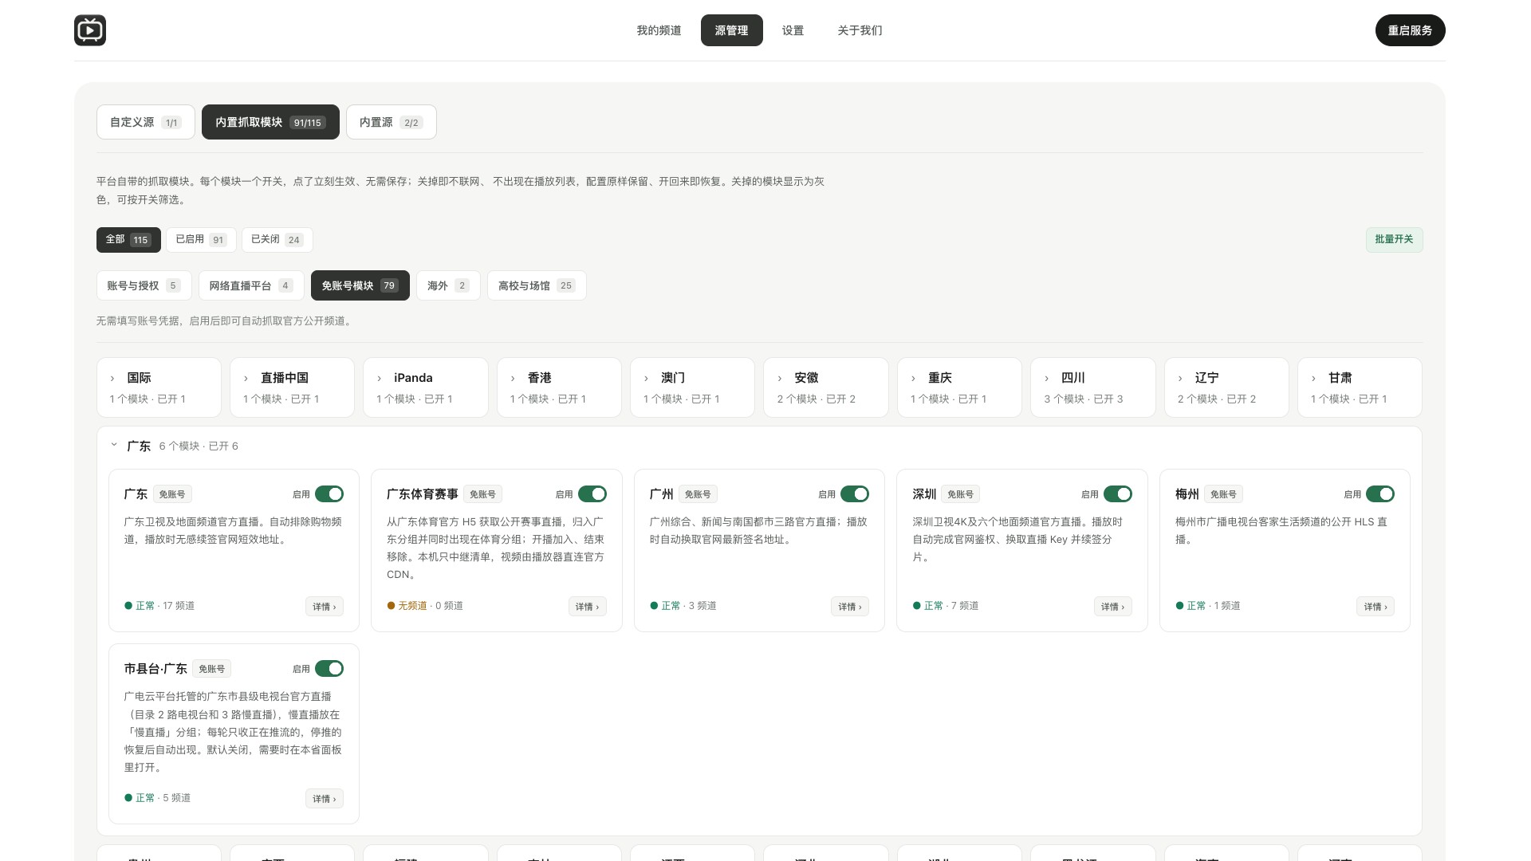
Task: Click the 重启服务 button
Action: coord(1410,30)
